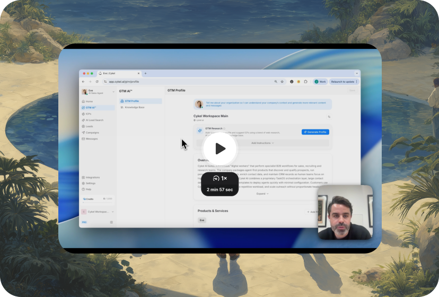Close the Eve | Cykel browser tab
Viewport: 439px width, 297px height.
click(138, 73)
